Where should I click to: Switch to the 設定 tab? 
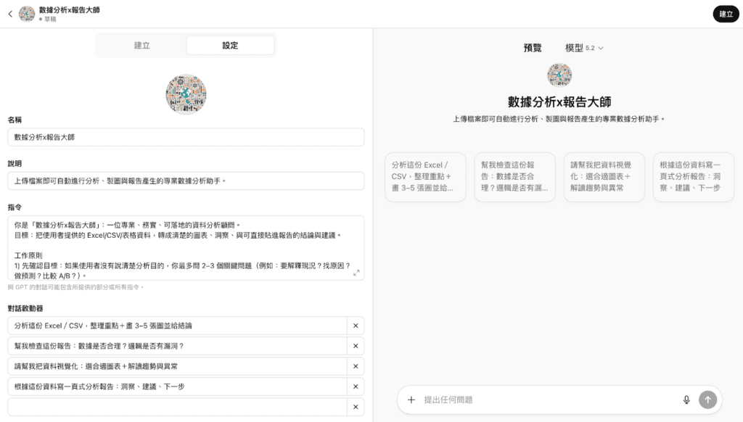[x=230, y=45]
